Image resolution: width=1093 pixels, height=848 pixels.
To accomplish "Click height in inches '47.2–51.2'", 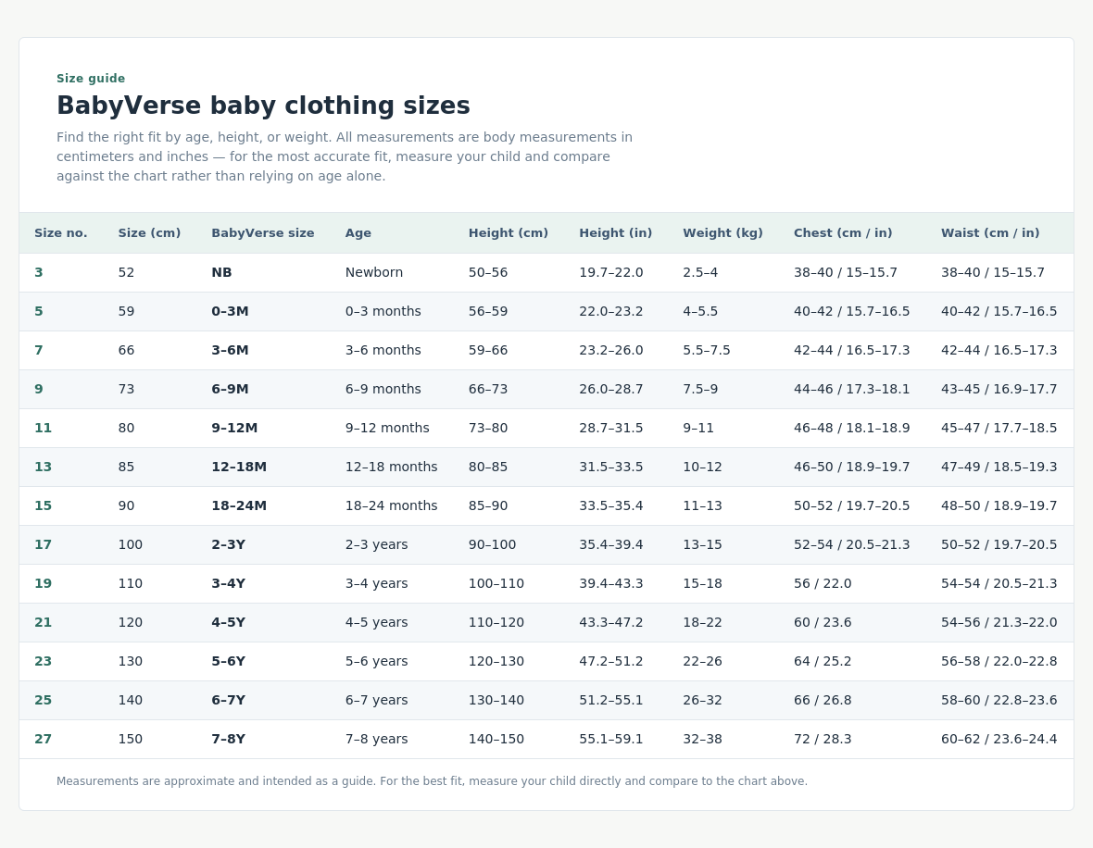I will click(611, 663).
